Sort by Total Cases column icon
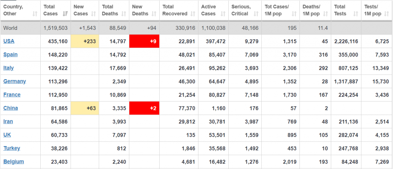The width and height of the screenshot is (393, 169). (65, 14)
